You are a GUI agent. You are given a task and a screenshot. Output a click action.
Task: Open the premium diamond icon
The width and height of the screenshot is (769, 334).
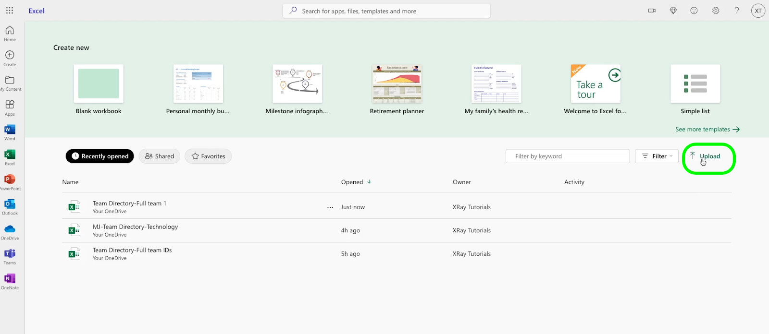click(x=673, y=11)
